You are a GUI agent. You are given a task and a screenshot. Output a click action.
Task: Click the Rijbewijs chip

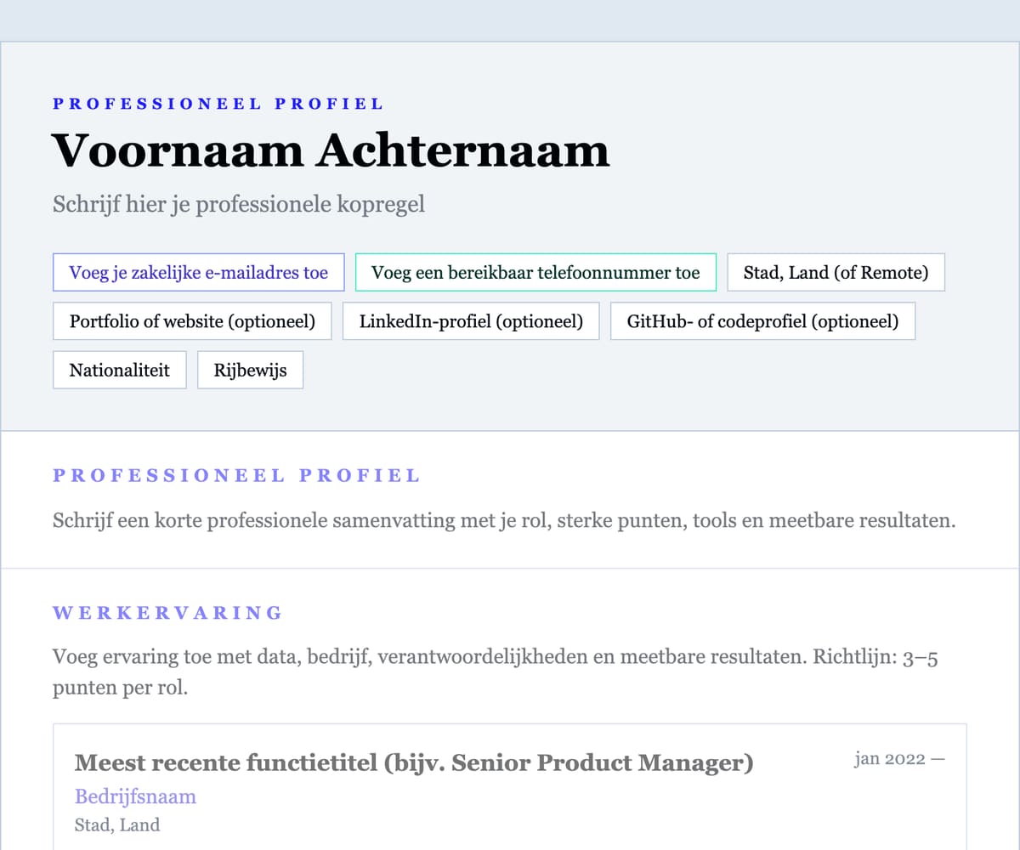(250, 370)
